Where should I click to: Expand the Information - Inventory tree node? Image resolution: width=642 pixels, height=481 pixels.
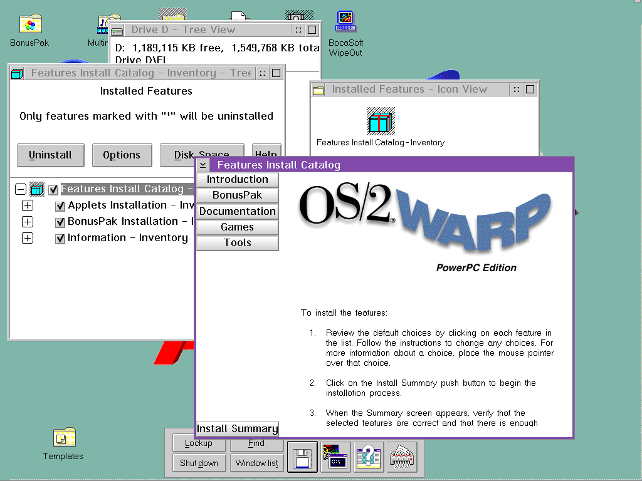coord(28,238)
